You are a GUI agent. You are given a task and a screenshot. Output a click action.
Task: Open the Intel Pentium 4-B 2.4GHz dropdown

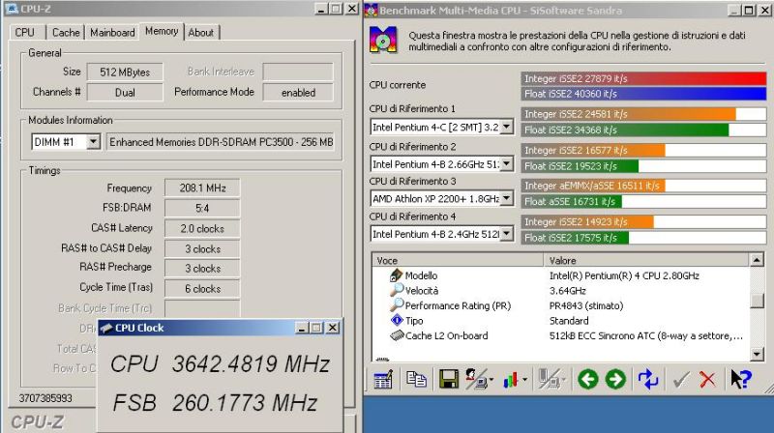pyautogui.click(x=506, y=234)
